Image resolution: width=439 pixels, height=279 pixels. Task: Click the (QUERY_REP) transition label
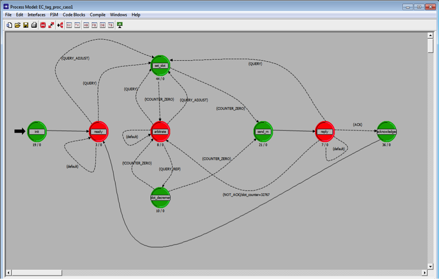click(169, 169)
